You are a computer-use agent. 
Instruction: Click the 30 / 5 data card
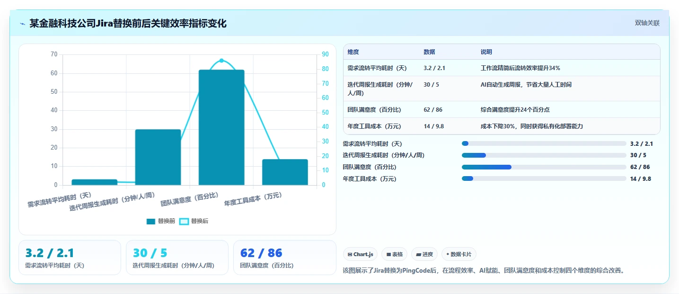tap(177, 258)
